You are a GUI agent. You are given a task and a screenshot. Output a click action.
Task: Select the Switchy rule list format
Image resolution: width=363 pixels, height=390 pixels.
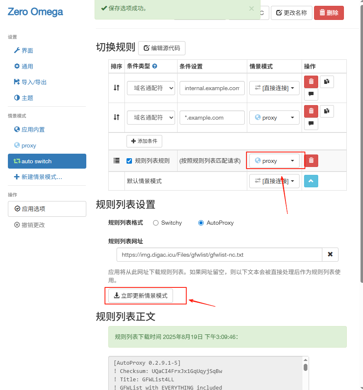tap(156, 223)
